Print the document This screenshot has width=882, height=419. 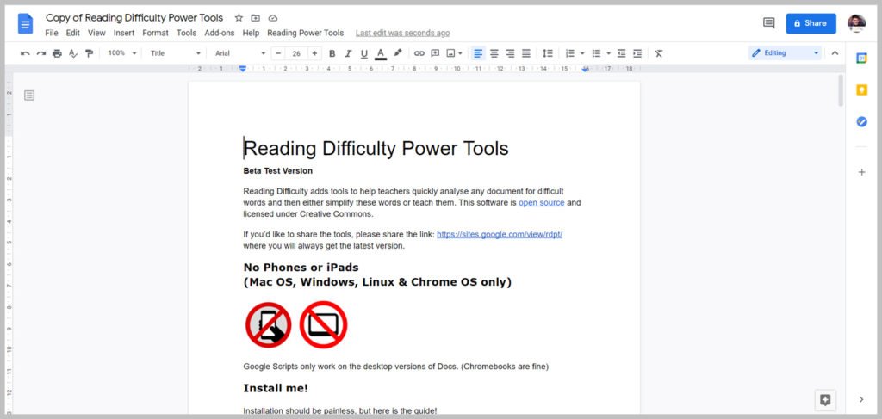point(57,53)
